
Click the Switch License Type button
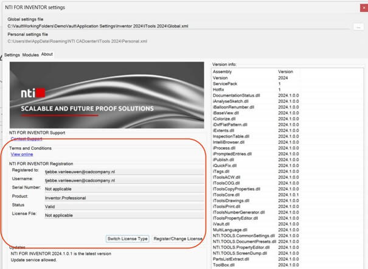click(128, 239)
